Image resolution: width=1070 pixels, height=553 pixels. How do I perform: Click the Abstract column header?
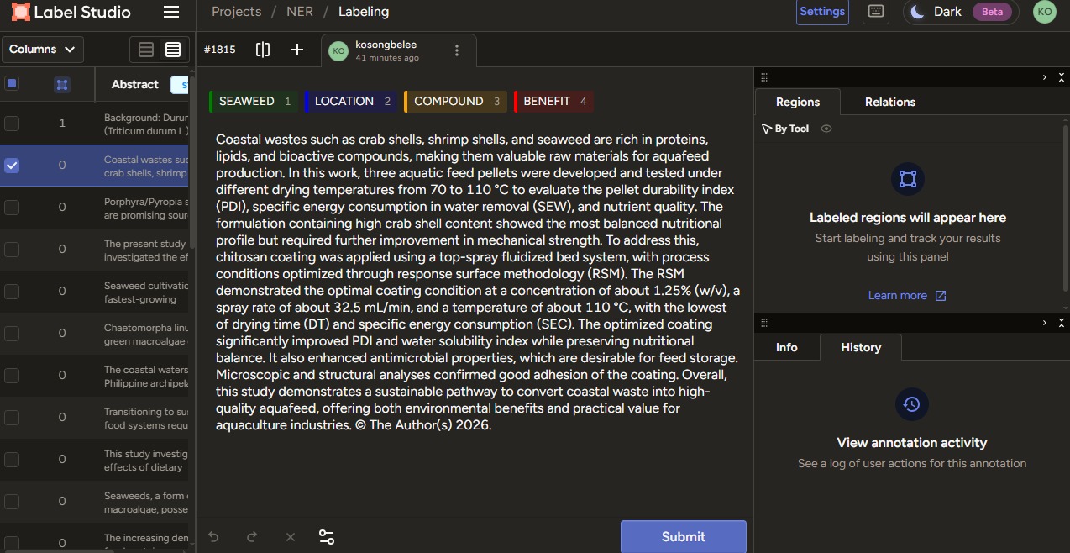(135, 84)
